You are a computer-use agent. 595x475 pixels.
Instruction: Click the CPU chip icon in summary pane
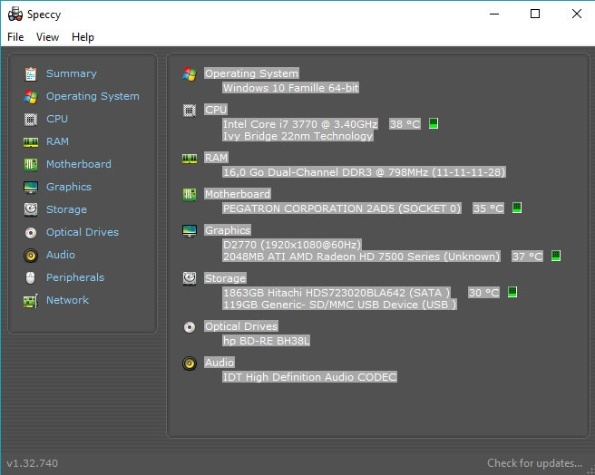click(x=190, y=111)
